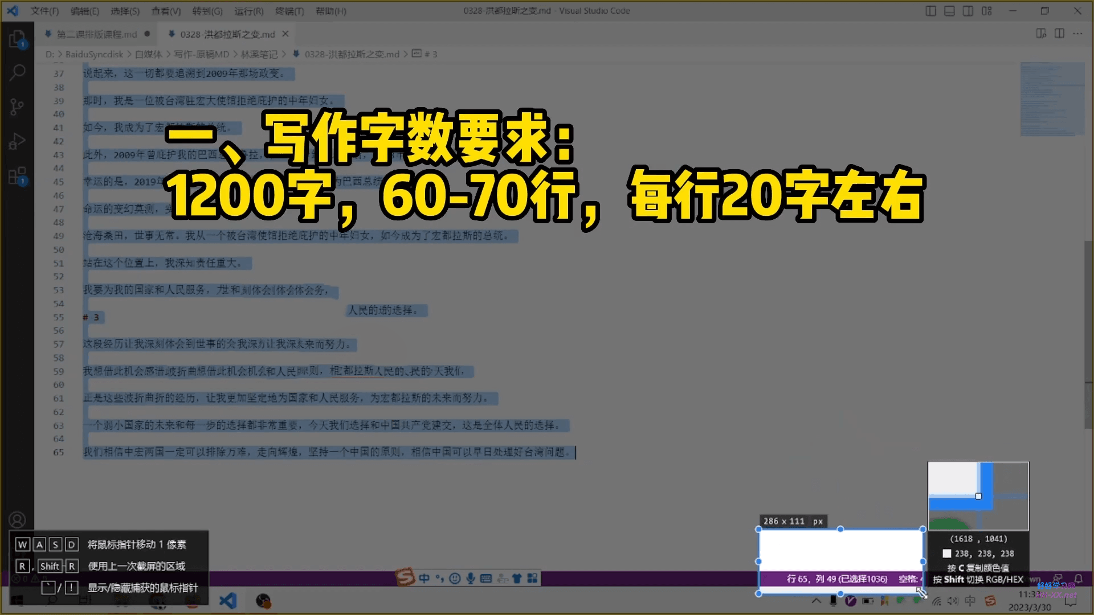The width and height of the screenshot is (1094, 615).
Task: Open the 文件(F) menu
Action: [44, 11]
